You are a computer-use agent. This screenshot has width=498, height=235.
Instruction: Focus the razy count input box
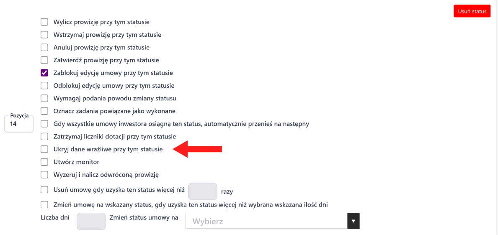pos(203,191)
